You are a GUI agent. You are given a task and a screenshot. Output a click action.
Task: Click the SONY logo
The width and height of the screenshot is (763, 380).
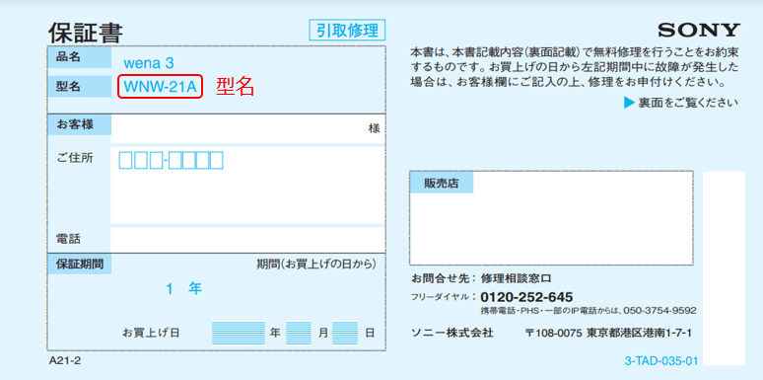point(699,31)
